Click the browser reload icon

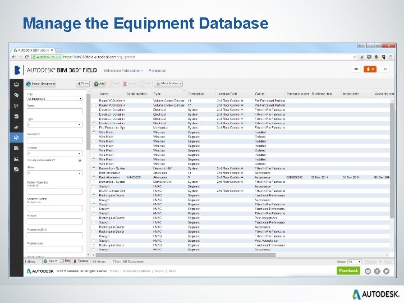point(27,57)
